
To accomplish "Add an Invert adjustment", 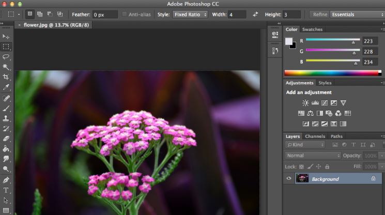I will tap(306, 124).
